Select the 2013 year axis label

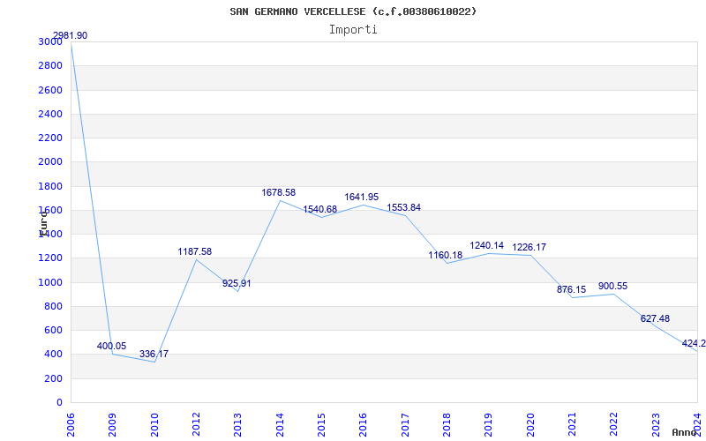tap(237, 425)
